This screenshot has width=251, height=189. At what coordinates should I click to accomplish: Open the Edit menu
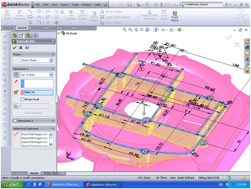point(46,5)
